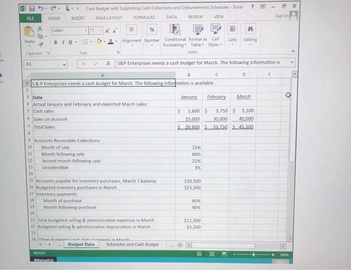Open the Calibri font name dropdown
The height and width of the screenshot is (270, 351).
coord(86,31)
